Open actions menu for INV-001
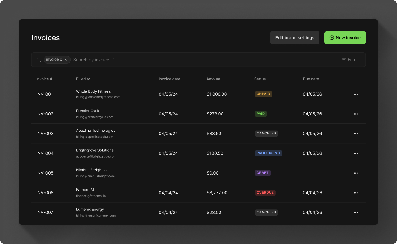This screenshot has height=244, width=397. click(x=356, y=94)
